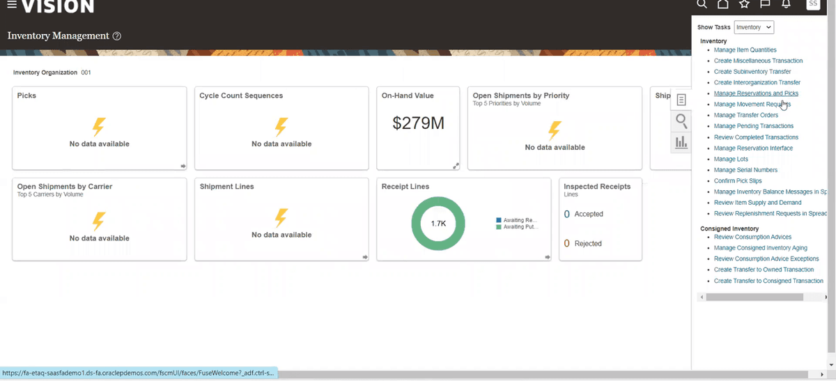This screenshot has width=836, height=381.
Task: Click Inventory Organization 001 label
Action: (52, 72)
